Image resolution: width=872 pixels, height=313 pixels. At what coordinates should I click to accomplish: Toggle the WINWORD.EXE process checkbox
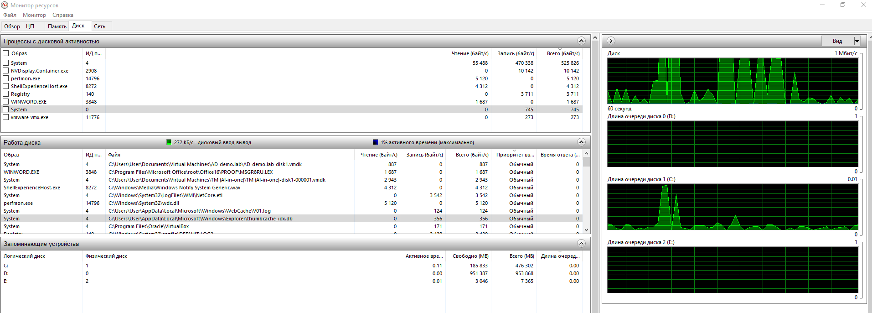[x=6, y=102]
